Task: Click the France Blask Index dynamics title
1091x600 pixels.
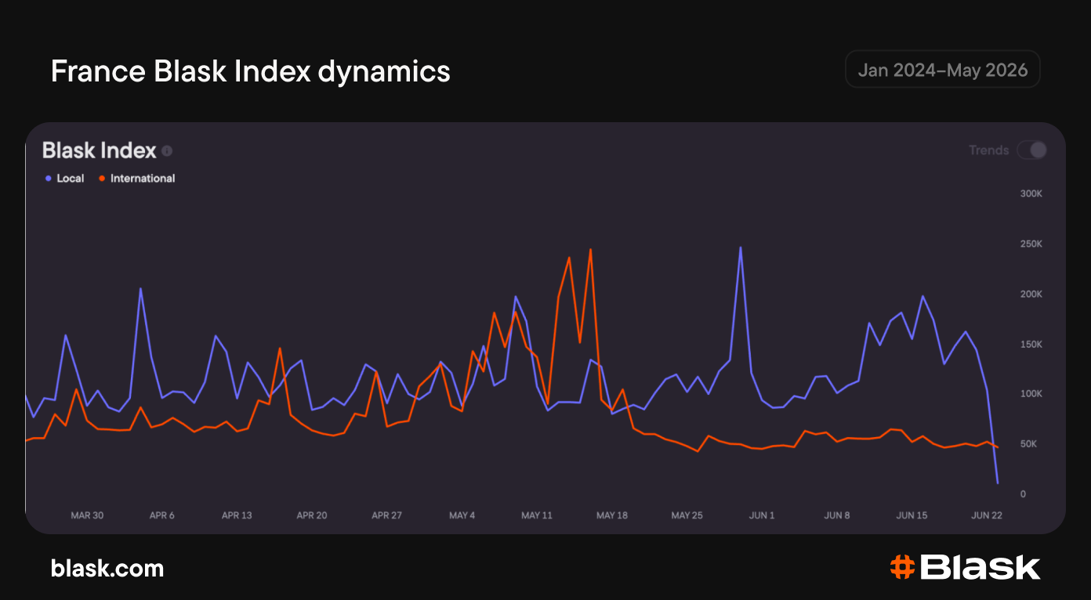Action: point(251,71)
